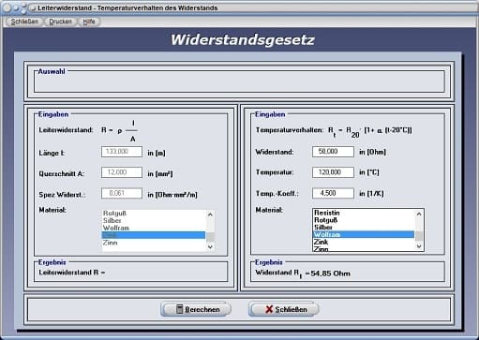Image resolution: width=479 pixels, height=340 pixels.
Task: Select Silber in right material list
Action: [x=364, y=228]
